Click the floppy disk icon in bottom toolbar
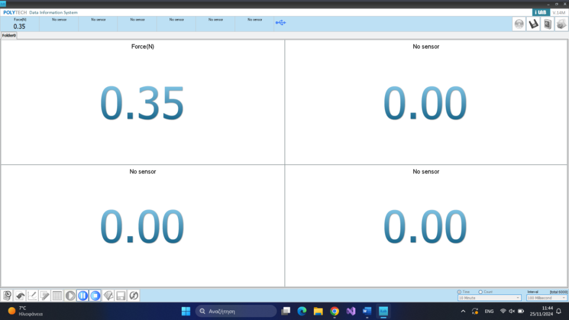This screenshot has width=569, height=320. point(121,296)
